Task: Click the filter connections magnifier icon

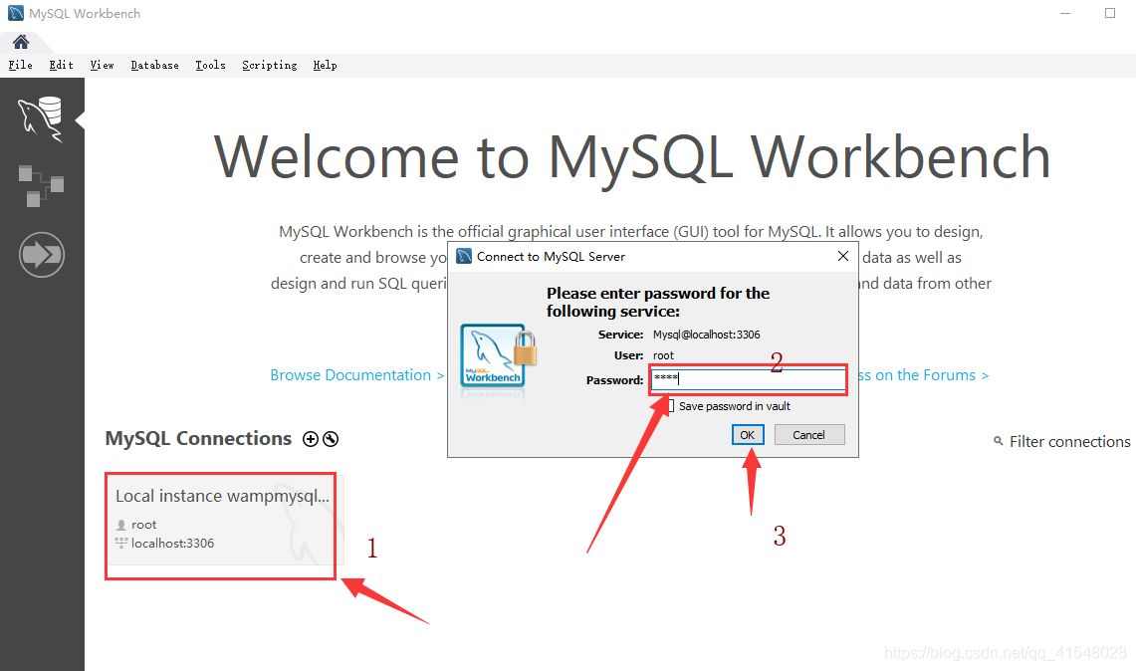Action: [x=999, y=441]
